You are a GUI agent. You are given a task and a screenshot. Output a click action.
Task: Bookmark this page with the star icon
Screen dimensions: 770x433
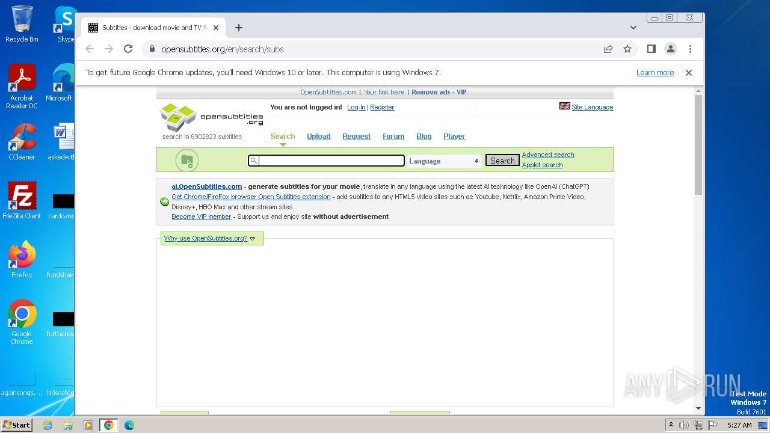[x=627, y=49]
